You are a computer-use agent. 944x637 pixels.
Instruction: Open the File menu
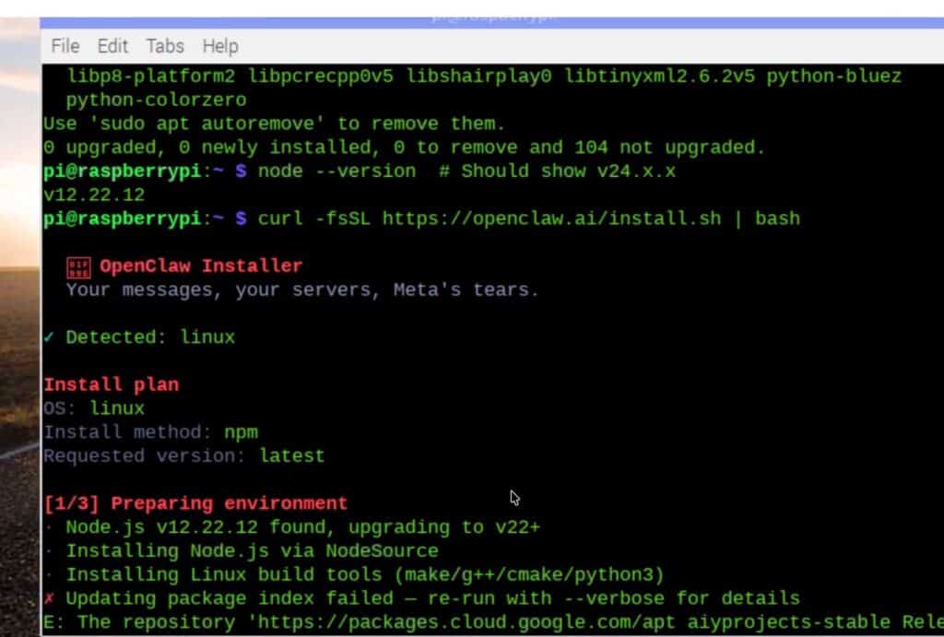point(64,46)
